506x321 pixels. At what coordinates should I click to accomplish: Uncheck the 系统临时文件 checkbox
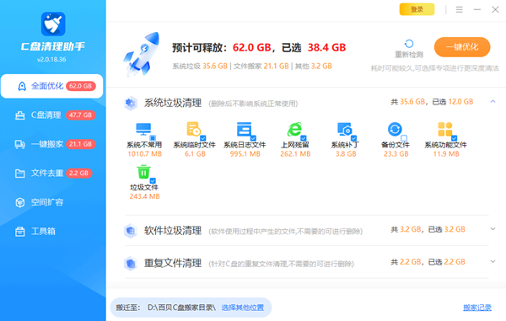point(203,137)
